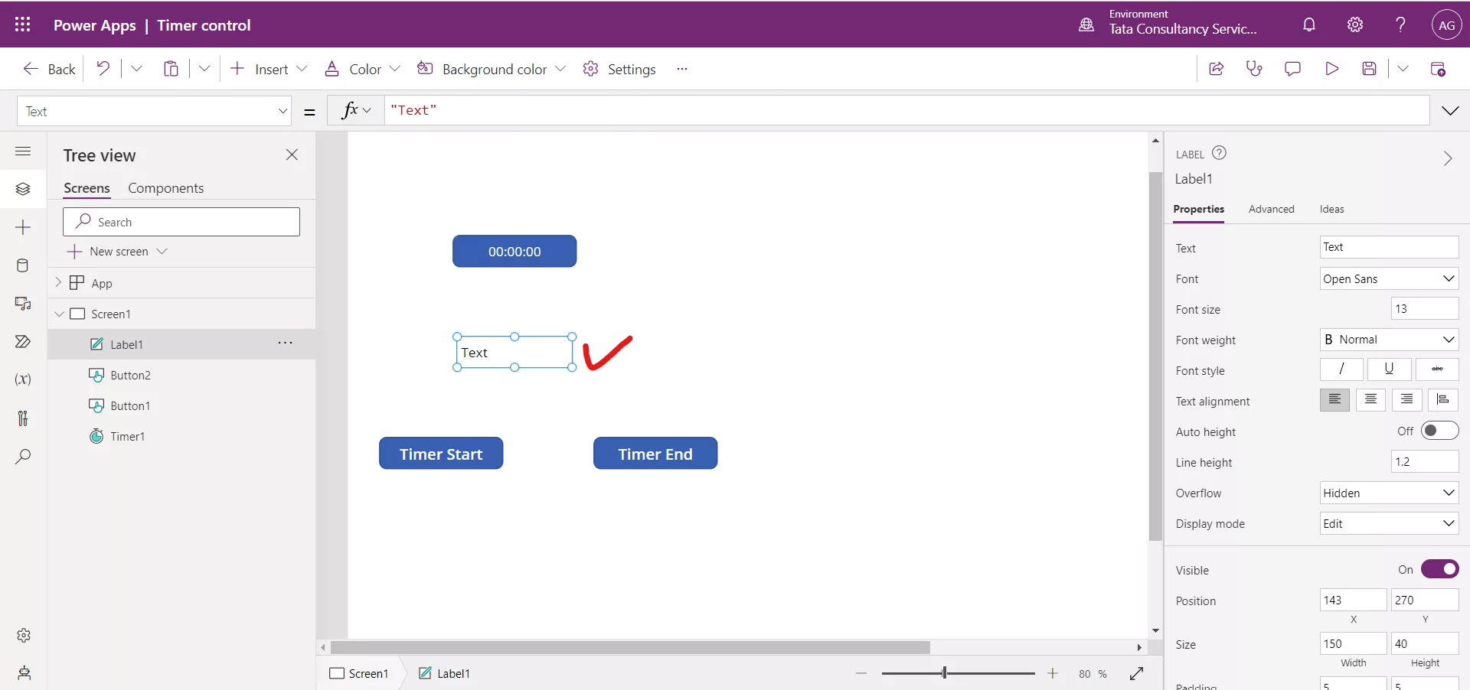
Task: Open Comments using the speech bubble icon
Action: click(1294, 68)
